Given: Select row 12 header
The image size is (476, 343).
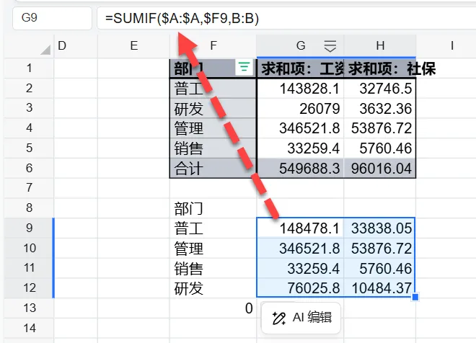Looking at the screenshot, I should pos(29,288).
